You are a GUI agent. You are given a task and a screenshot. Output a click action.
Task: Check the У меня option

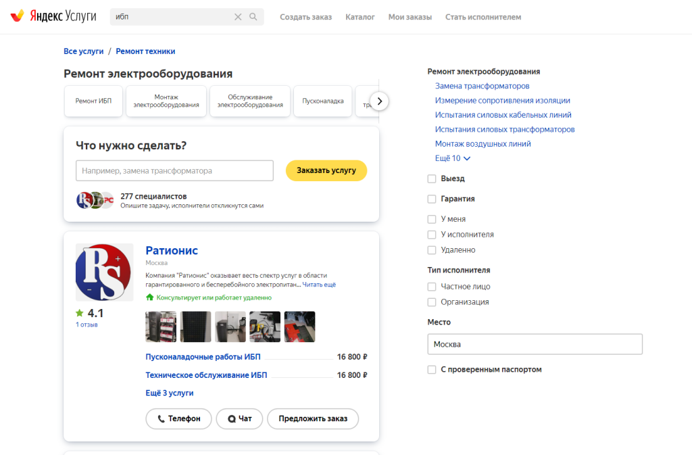(x=432, y=219)
